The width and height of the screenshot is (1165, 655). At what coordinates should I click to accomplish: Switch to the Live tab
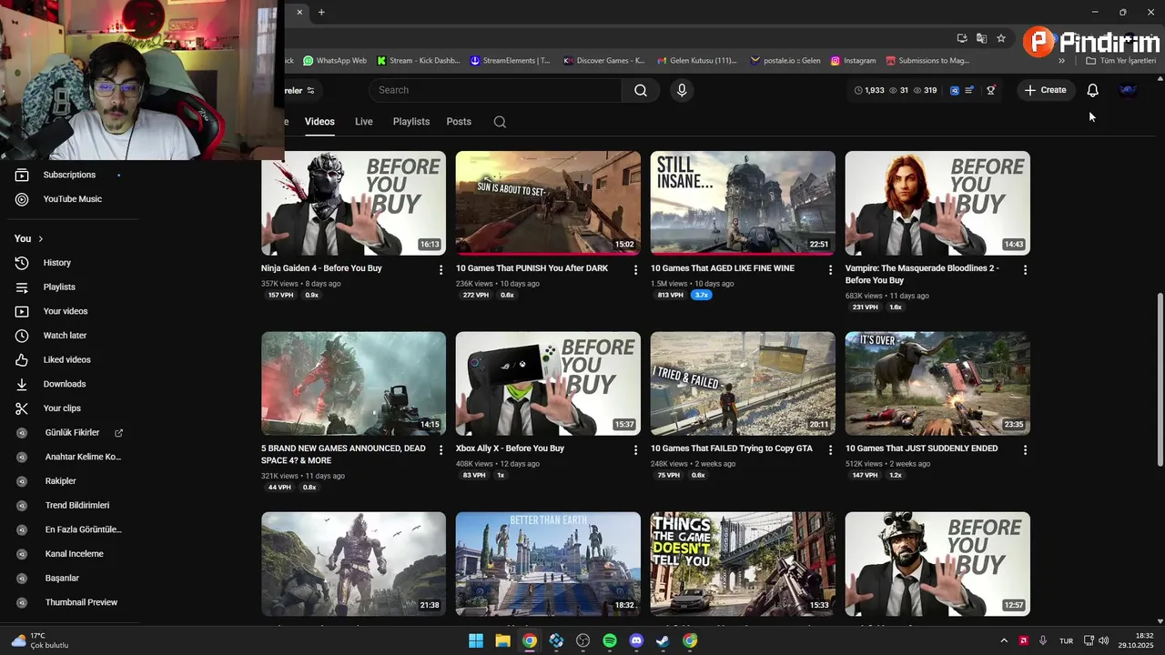tap(364, 122)
